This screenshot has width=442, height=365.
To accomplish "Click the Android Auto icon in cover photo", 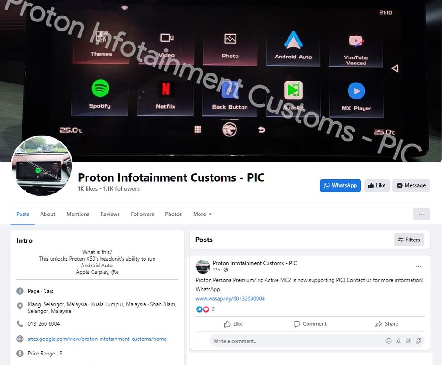I will 293,40.
